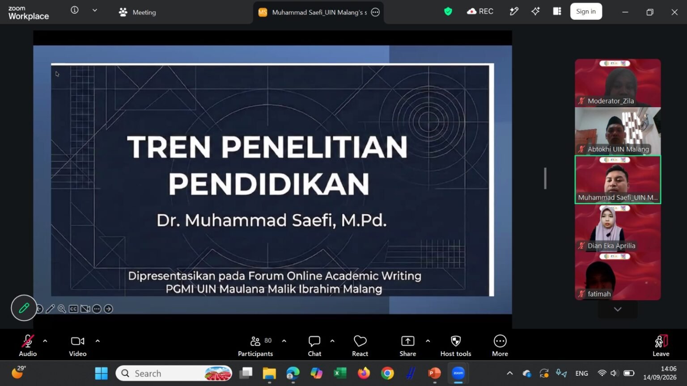The width and height of the screenshot is (687, 386).
Task: Open the React emoji menu
Action: click(x=360, y=346)
